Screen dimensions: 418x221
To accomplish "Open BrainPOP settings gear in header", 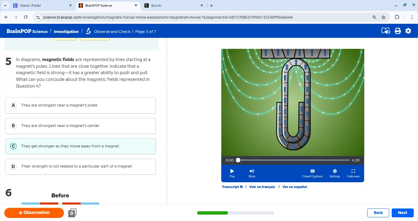I will (408, 31).
